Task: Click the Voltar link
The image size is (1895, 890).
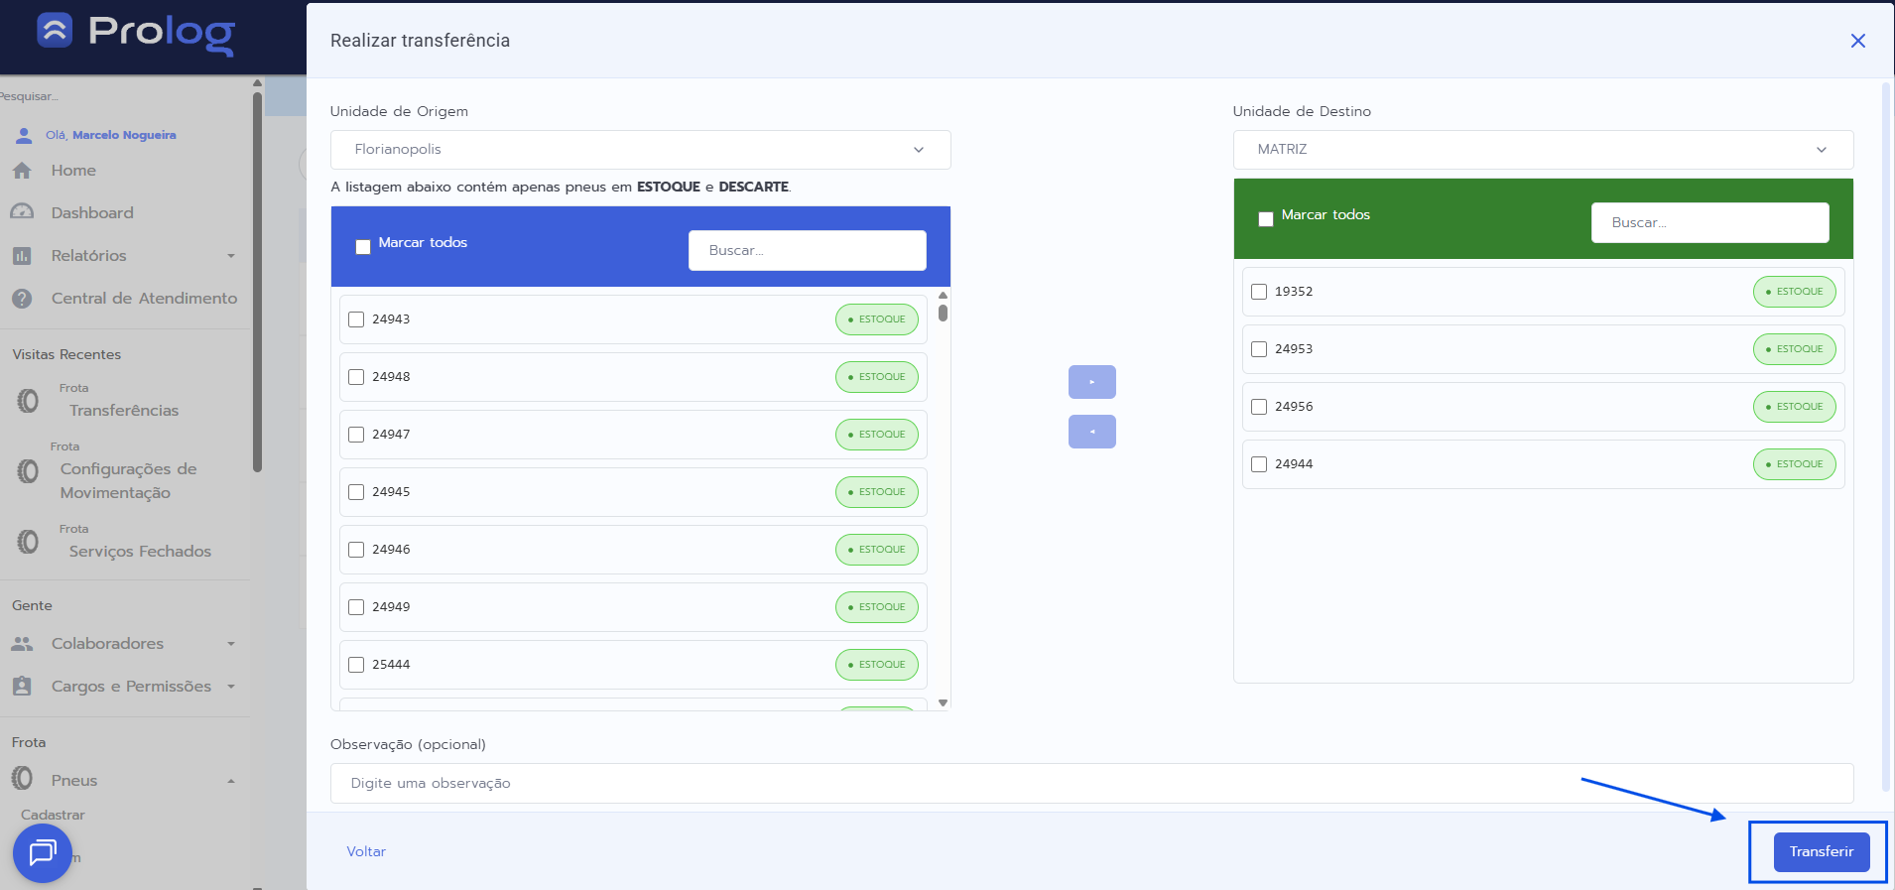Action: [x=366, y=852]
